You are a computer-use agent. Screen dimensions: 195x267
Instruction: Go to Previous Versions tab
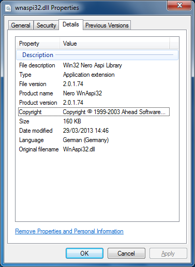coord(107,25)
